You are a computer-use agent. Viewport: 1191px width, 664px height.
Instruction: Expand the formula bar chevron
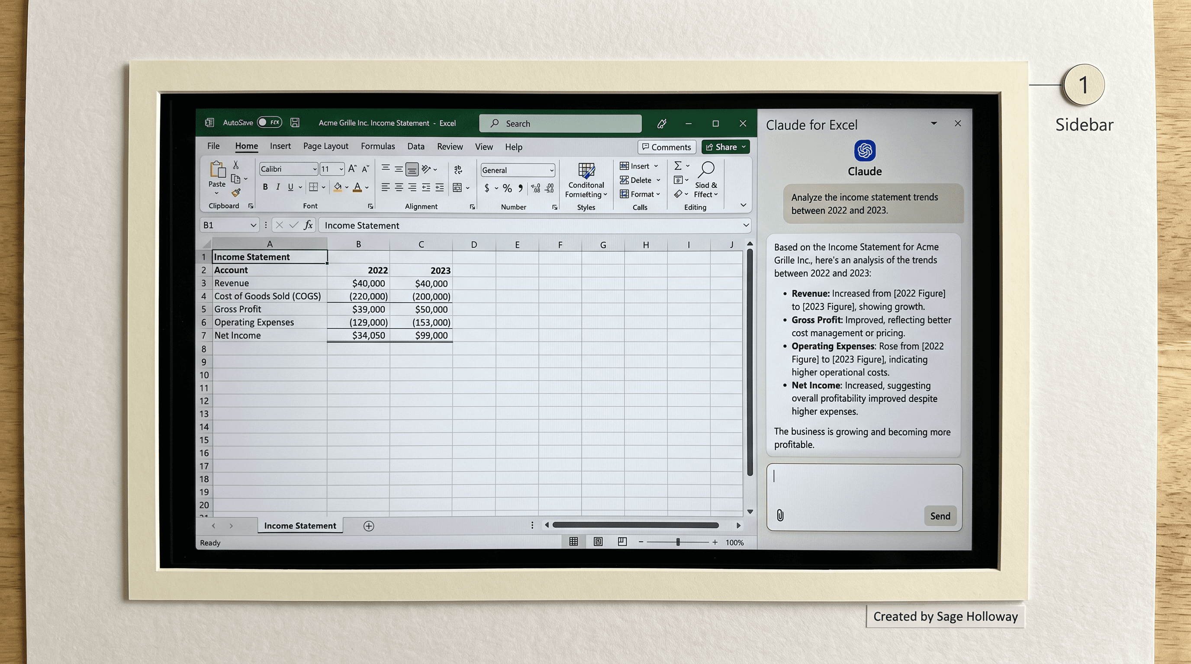pyautogui.click(x=745, y=225)
